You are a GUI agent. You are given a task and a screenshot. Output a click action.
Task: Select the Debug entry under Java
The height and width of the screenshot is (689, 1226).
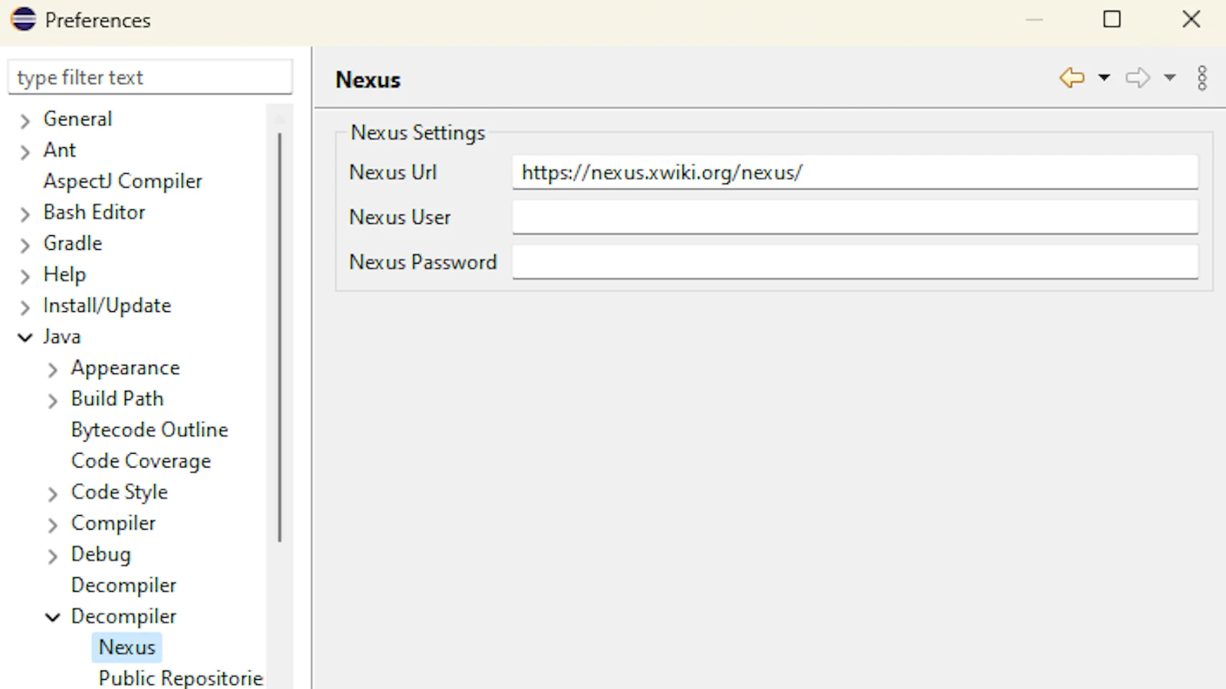point(101,554)
